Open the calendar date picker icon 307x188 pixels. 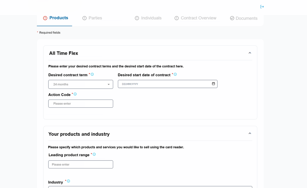[x=213, y=84]
